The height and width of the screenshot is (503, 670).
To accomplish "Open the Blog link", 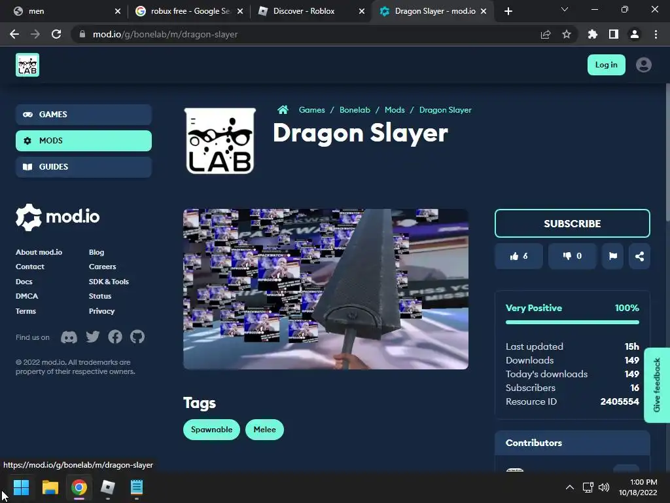I will (x=97, y=252).
